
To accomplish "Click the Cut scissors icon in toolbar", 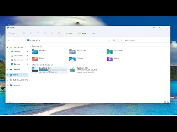I will (24, 33).
